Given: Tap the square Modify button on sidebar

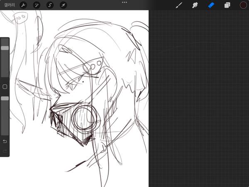Looking at the screenshot, I should [5, 87].
